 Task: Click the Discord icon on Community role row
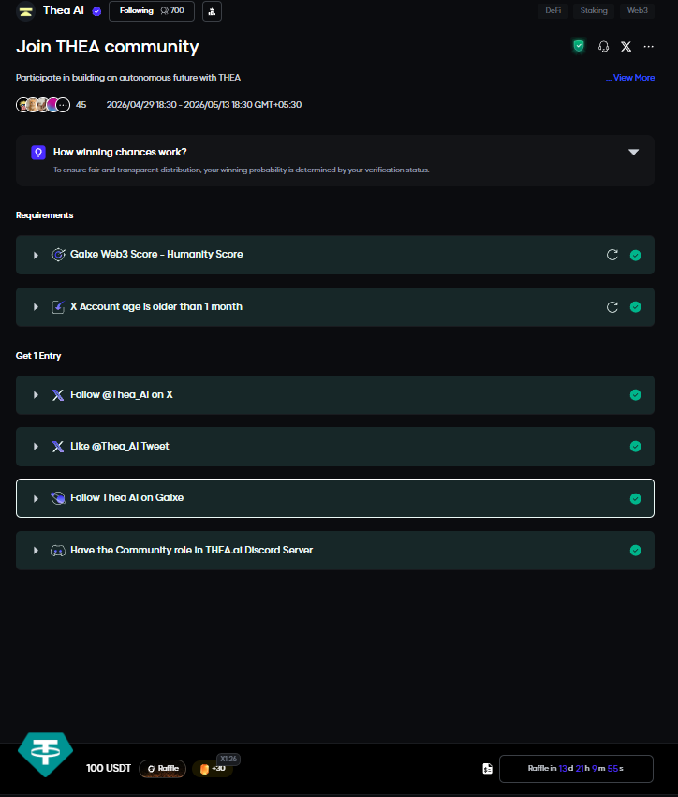(x=58, y=551)
